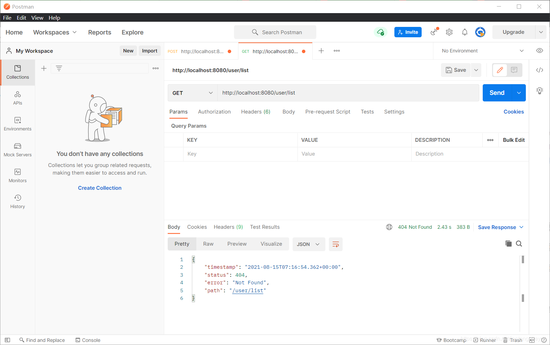Switch to the Pre-request Script tab
This screenshot has height=345, width=550.
(x=328, y=112)
